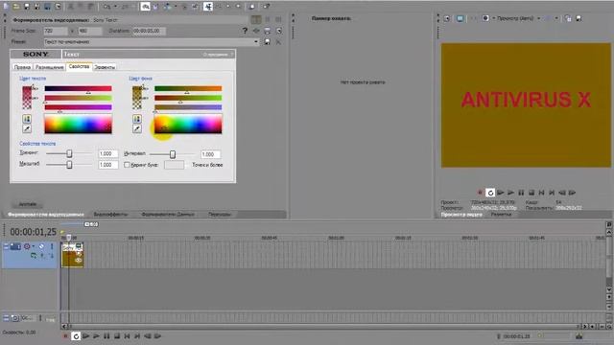Go to start on the timeline transport bar

pos(127,336)
